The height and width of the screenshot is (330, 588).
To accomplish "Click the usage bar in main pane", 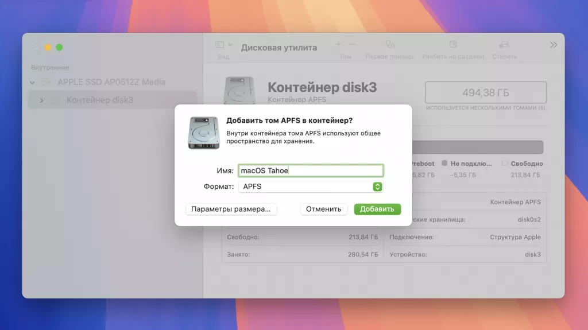I will [x=477, y=147].
